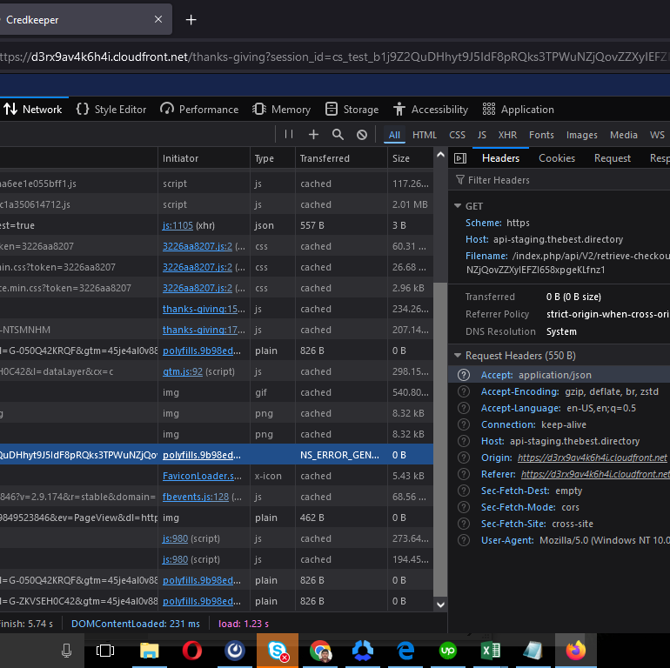The image size is (670, 668).
Task: Filter requests by Fonts
Action: click(x=541, y=135)
